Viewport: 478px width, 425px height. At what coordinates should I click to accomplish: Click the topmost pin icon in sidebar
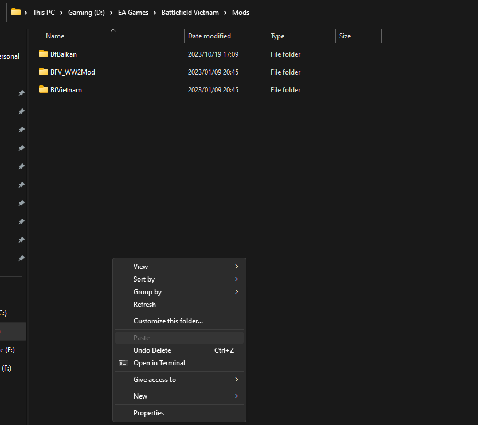tap(21, 93)
